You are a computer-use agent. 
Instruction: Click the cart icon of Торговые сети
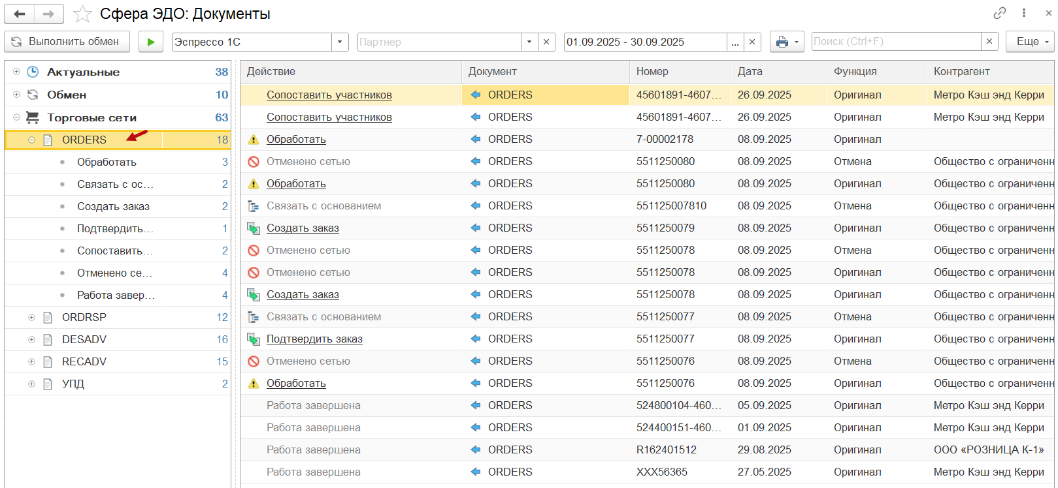[33, 117]
